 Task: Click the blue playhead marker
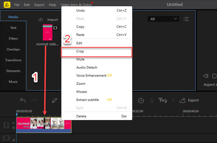pos(17,114)
